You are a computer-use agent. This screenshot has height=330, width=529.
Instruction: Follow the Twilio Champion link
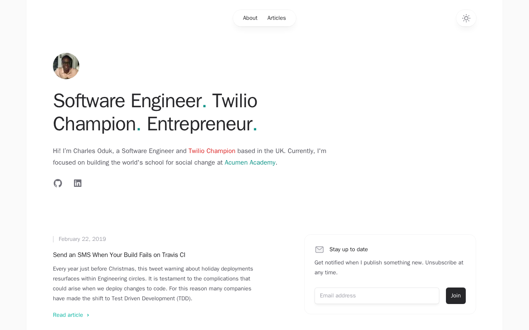click(x=212, y=151)
